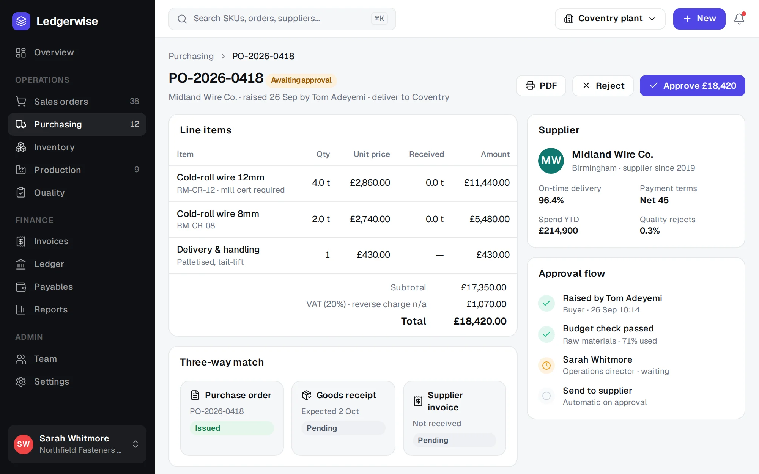
Task: Click the Quality clipboard icon
Action: [x=21, y=193]
